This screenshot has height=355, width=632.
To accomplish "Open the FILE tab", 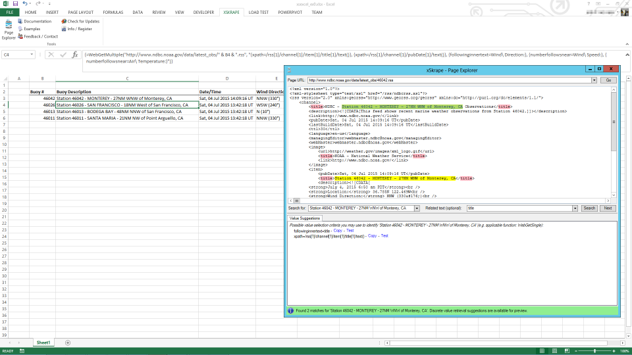I will coord(10,12).
